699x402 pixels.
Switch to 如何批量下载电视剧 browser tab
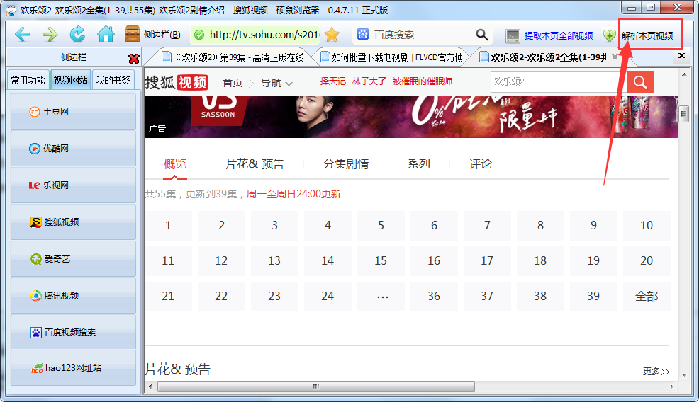pyautogui.click(x=391, y=57)
